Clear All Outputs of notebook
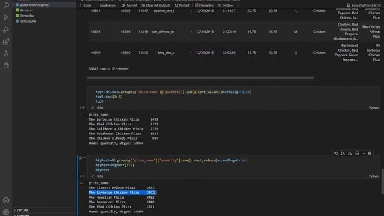384x216 pixels. (x=156, y=5)
